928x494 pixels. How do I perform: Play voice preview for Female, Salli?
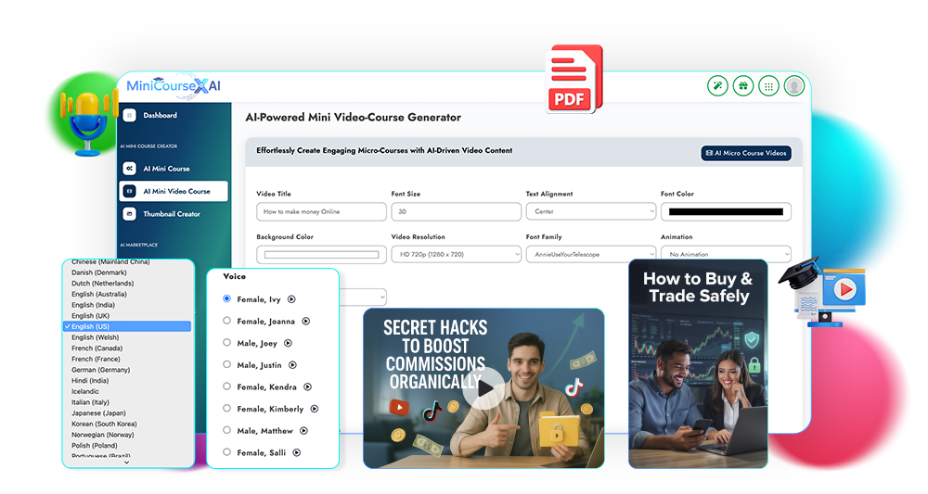pyautogui.click(x=297, y=452)
